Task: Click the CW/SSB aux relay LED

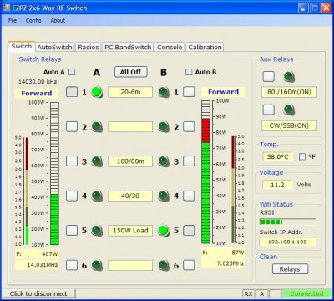Action: [x=289, y=110]
